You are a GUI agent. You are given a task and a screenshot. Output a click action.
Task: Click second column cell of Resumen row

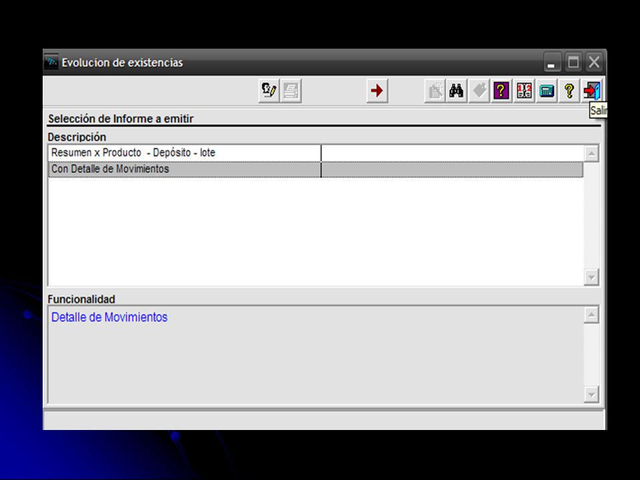tap(452, 153)
